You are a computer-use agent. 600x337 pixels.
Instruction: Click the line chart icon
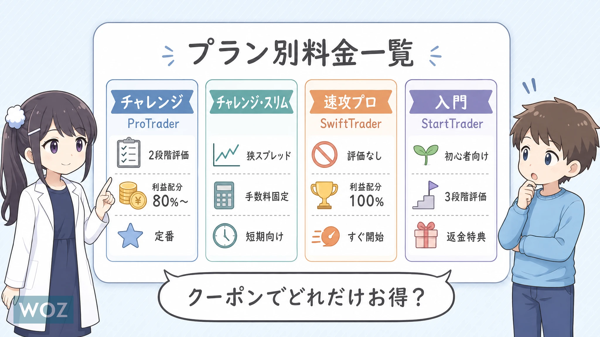coord(226,155)
